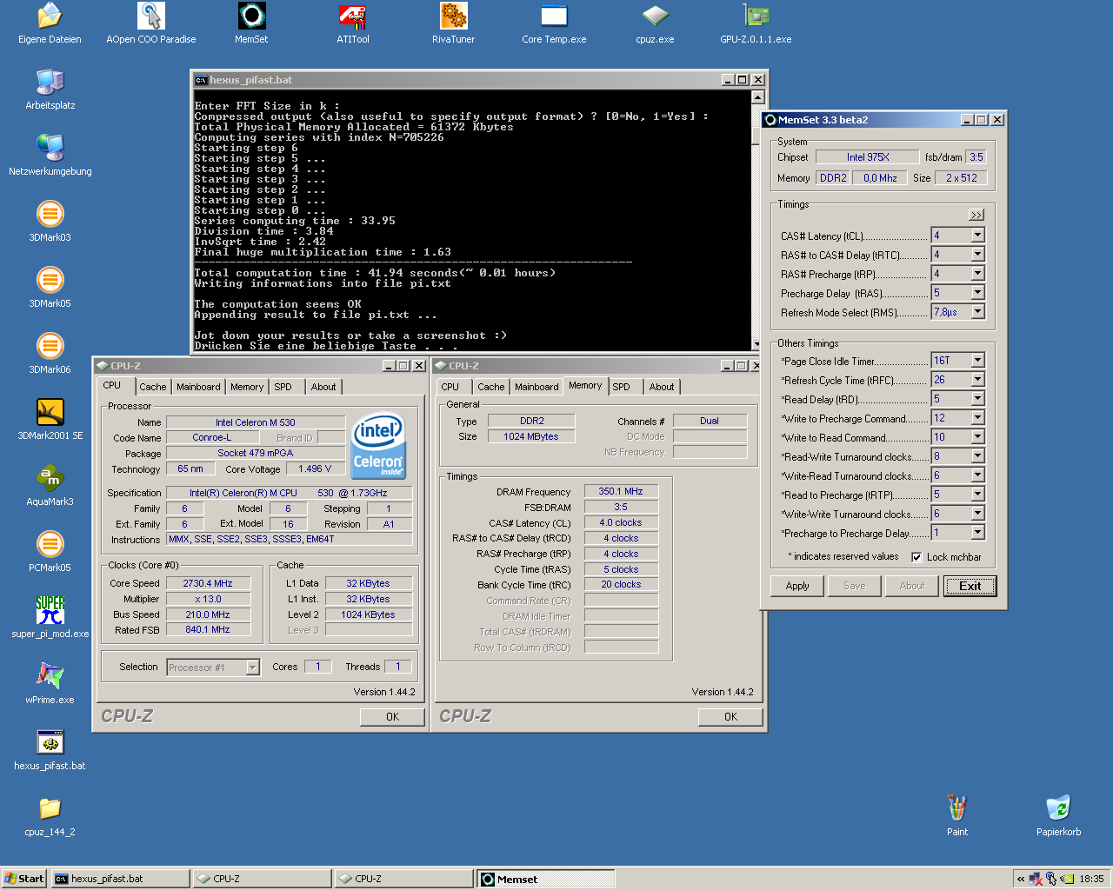Open Refresh Mode Select dropdown

tap(978, 312)
